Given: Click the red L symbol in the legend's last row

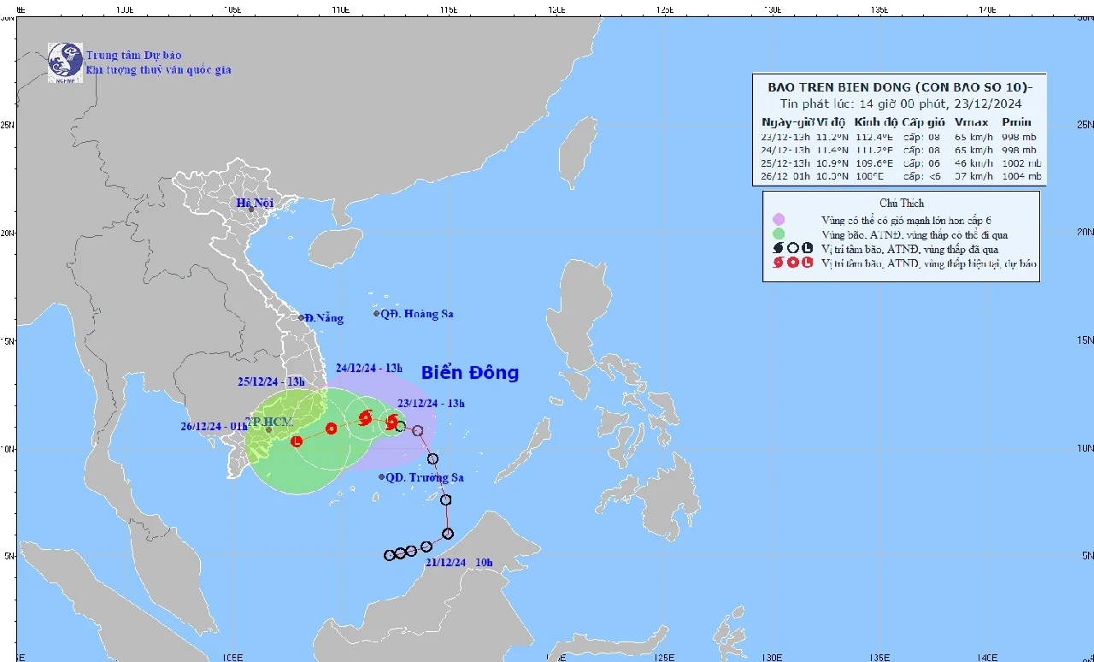Looking at the screenshot, I should pyautogui.click(x=807, y=263).
